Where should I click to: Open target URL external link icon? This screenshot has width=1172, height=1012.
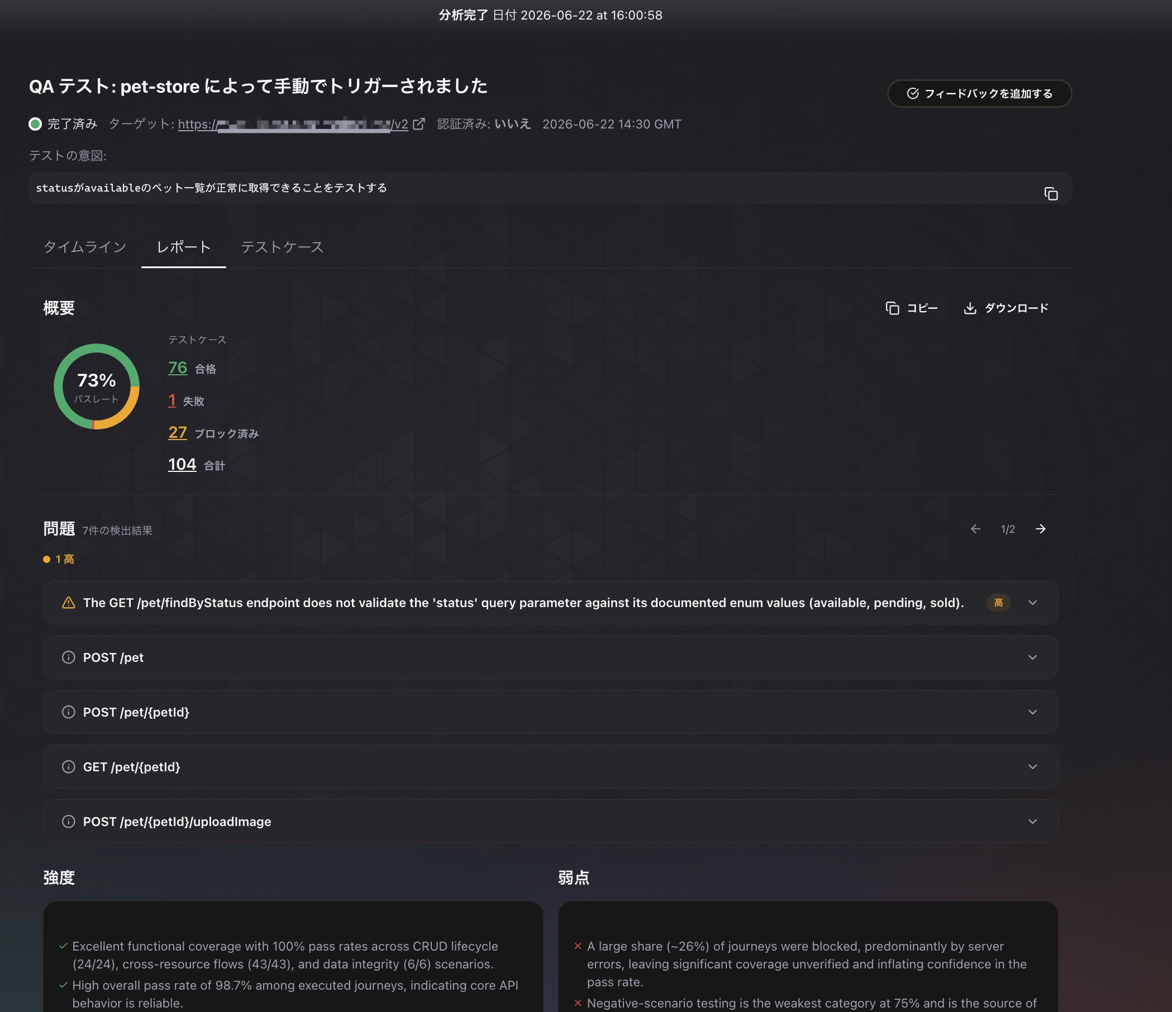(418, 124)
